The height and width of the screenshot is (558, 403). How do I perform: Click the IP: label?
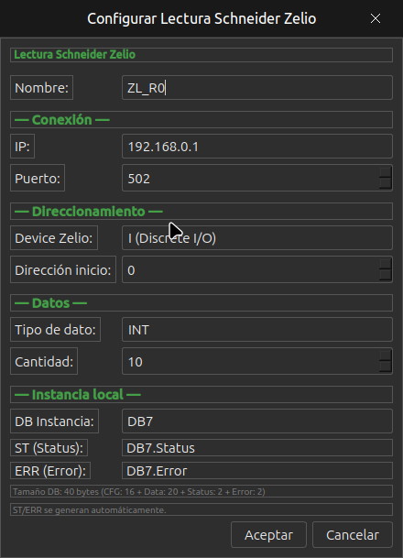(22, 147)
